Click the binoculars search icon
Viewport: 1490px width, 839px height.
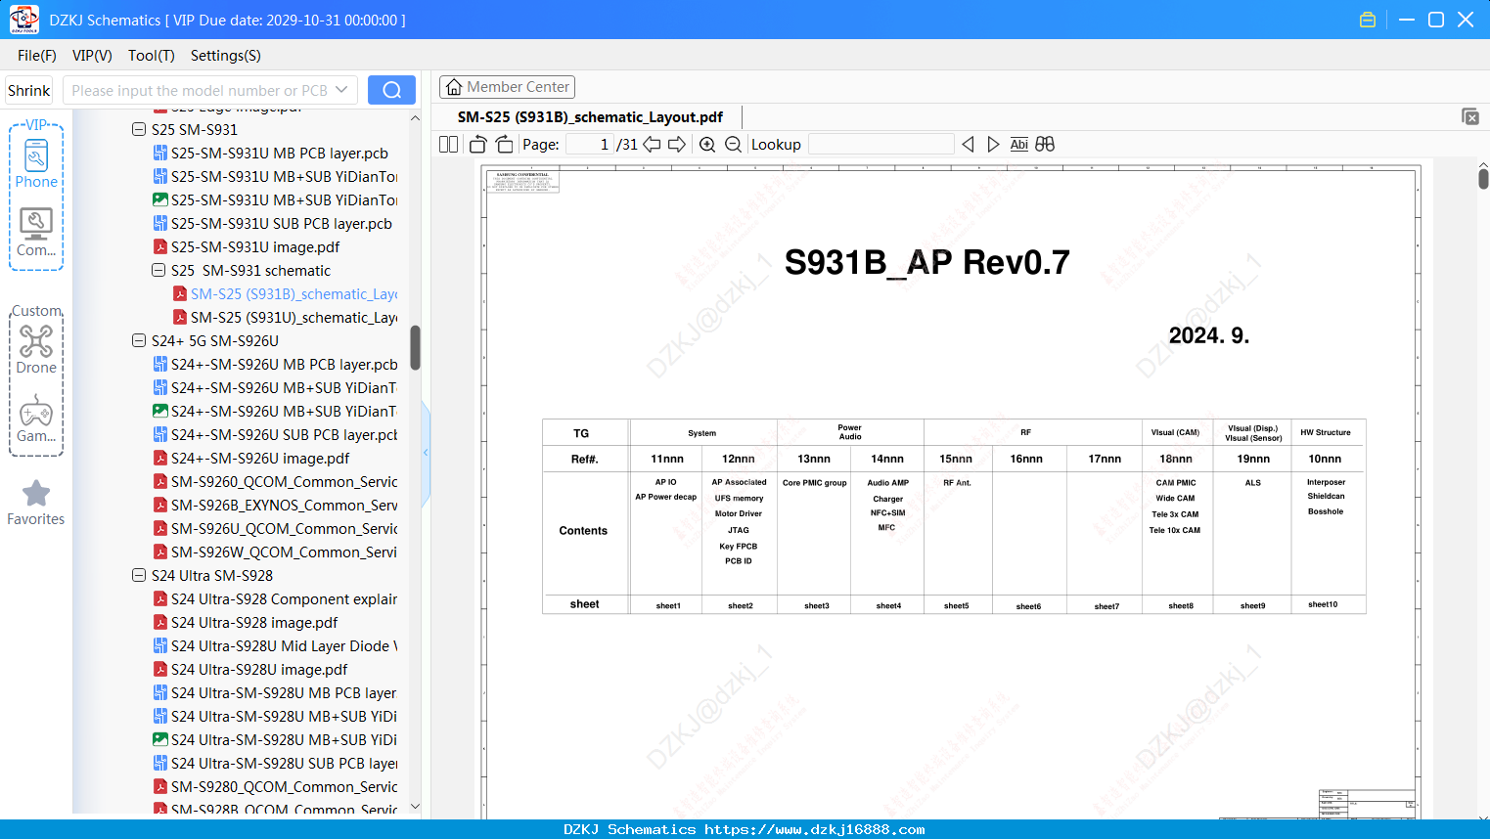(1045, 145)
